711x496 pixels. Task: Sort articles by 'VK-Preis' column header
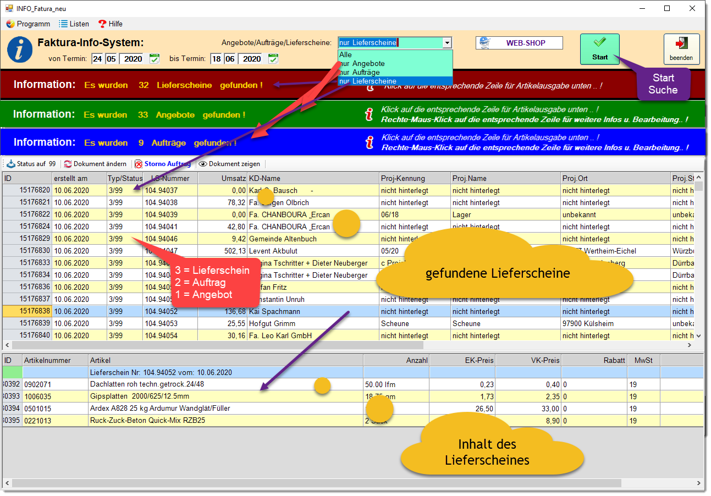528,360
